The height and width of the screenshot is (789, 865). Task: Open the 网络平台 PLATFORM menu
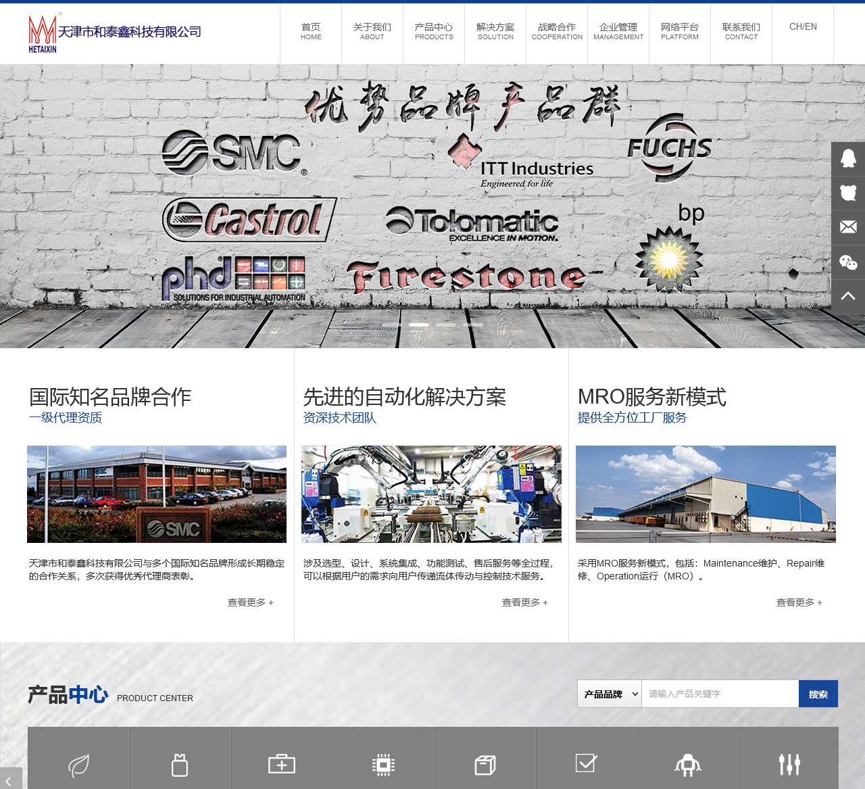coord(680,32)
